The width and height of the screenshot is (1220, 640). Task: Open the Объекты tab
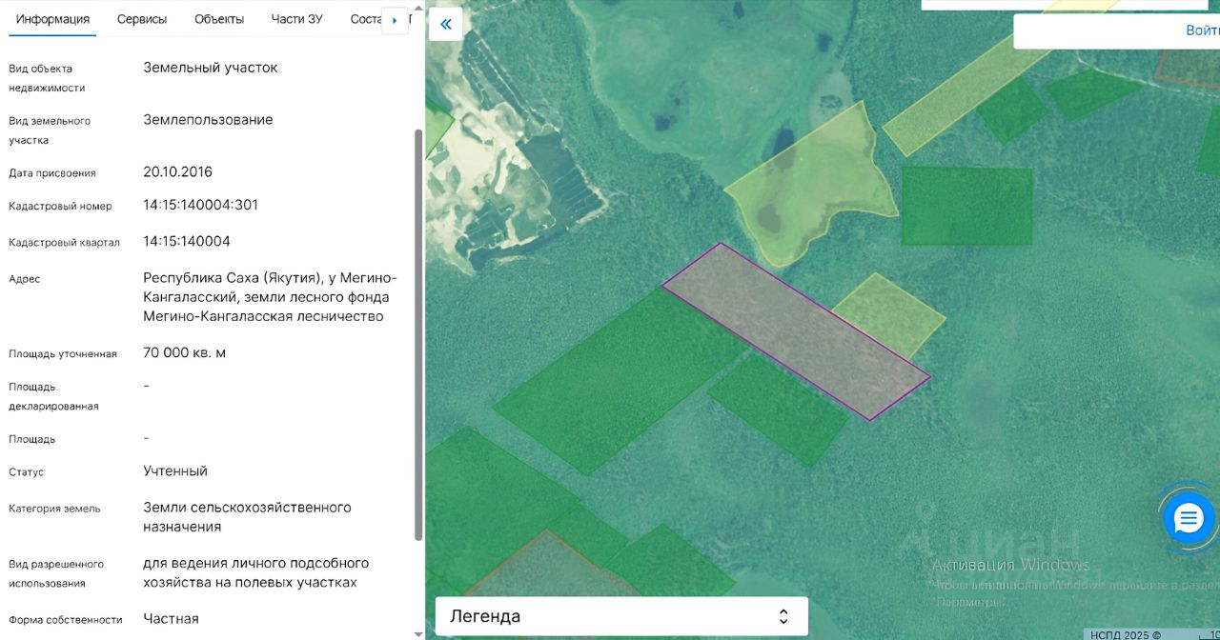(219, 19)
